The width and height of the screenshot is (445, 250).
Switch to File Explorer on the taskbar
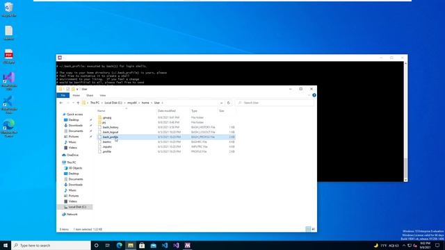[x=131, y=245]
